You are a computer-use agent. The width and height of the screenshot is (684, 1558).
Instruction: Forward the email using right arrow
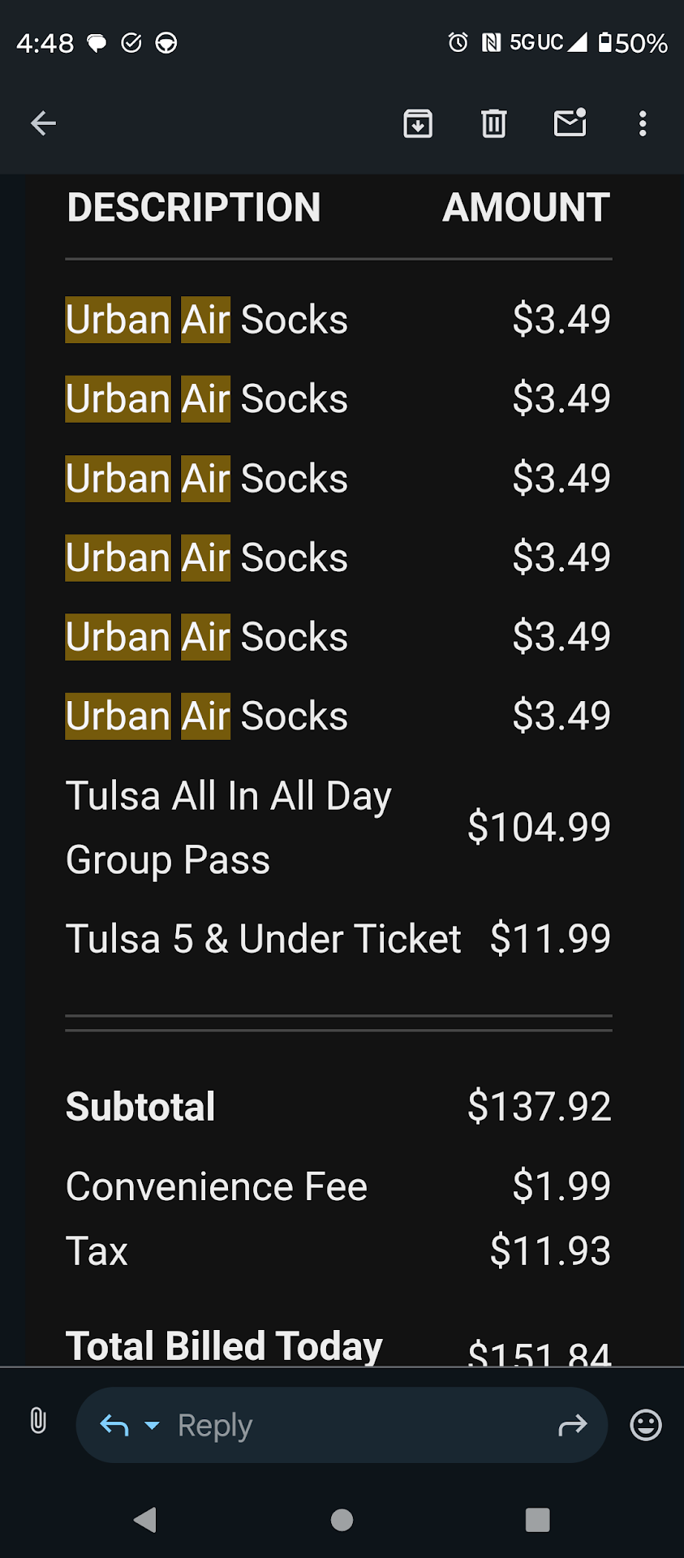pyautogui.click(x=572, y=1425)
